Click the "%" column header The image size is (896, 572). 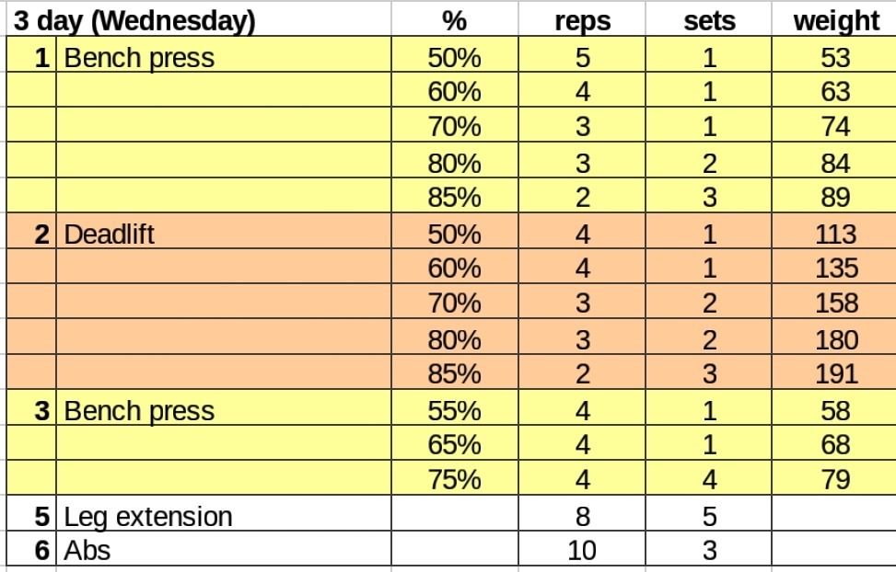coord(454,20)
